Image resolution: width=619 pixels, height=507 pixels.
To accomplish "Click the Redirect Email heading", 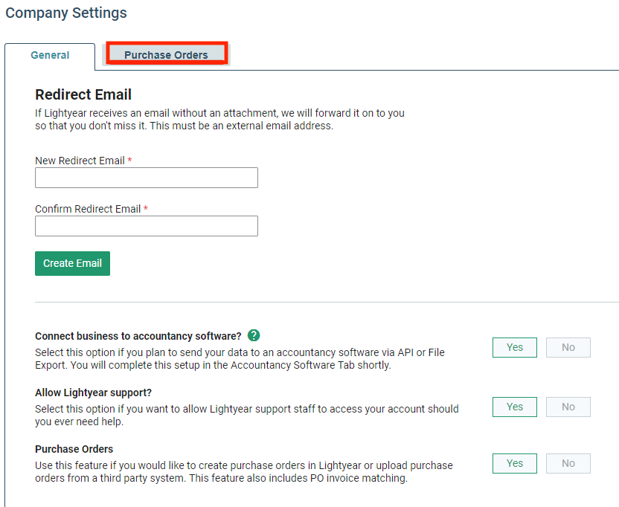I will 83,94.
